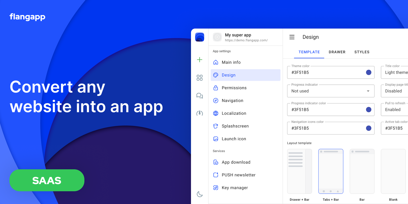The width and height of the screenshot is (408, 204).
Task: Select the Drawer + Bar layout template
Action: point(299,171)
